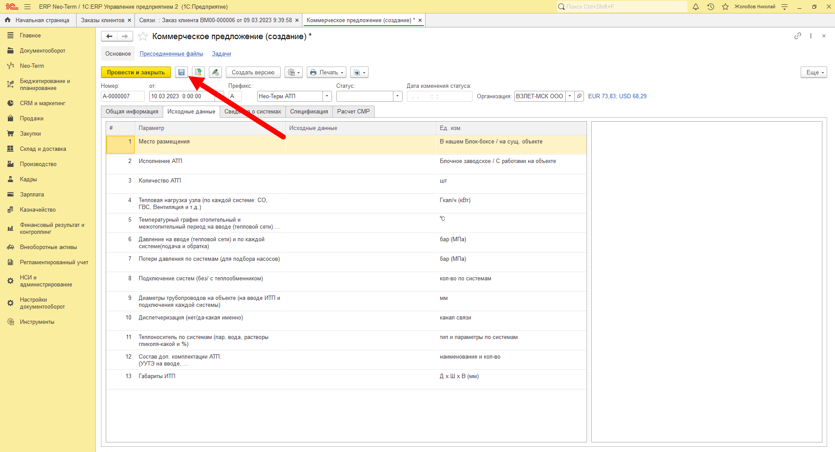This screenshot has height=452, width=835.
Task: Open the history clock icon
Action: [x=711, y=7]
